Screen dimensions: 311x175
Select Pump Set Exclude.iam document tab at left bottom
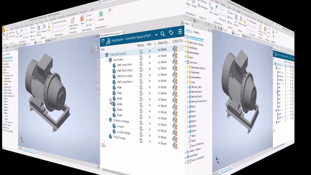click(x=29, y=150)
